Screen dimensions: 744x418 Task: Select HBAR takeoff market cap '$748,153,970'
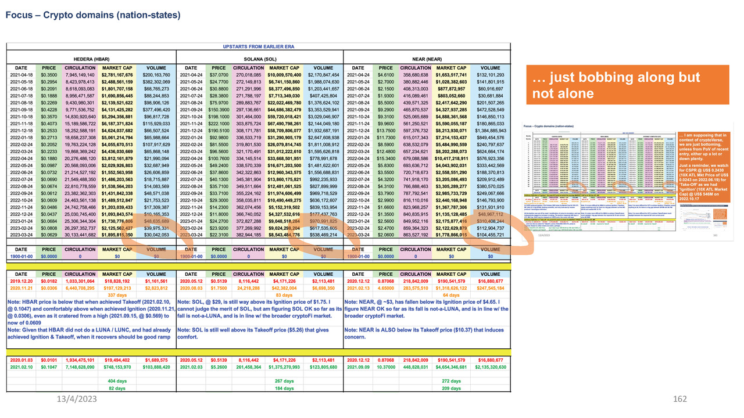[x=117, y=367]
